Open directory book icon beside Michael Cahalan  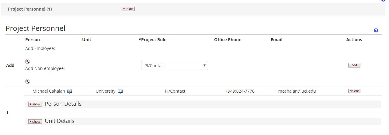tap(70, 91)
